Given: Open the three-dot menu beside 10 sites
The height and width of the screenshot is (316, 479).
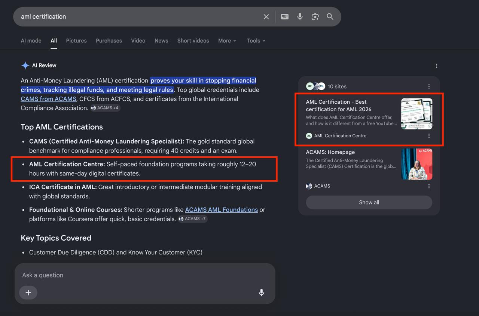Looking at the screenshot, I should [x=429, y=87].
